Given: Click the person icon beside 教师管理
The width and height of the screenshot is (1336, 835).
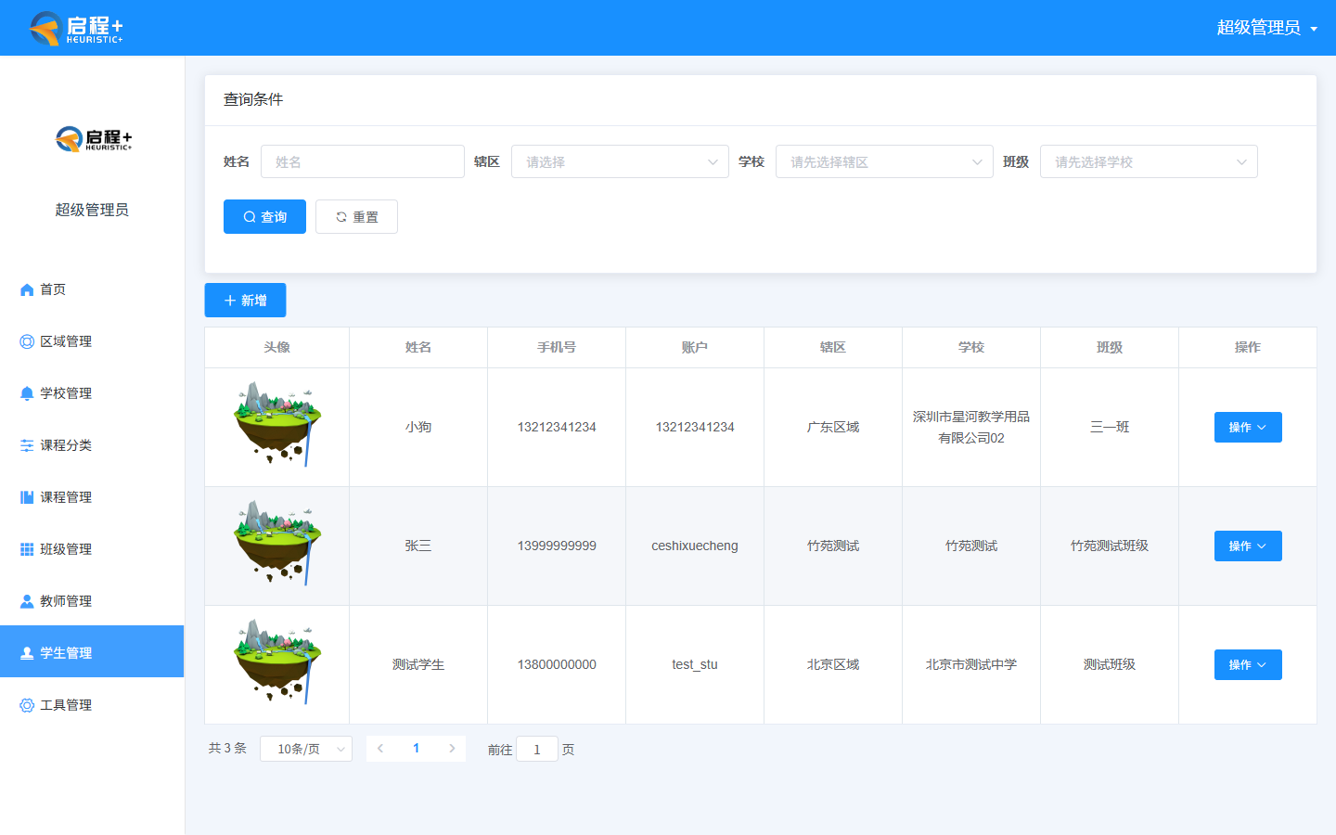Looking at the screenshot, I should [x=27, y=601].
